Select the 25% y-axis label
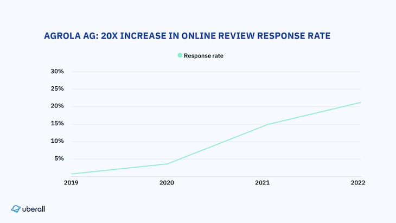The image size is (396, 223). [57, 88]
